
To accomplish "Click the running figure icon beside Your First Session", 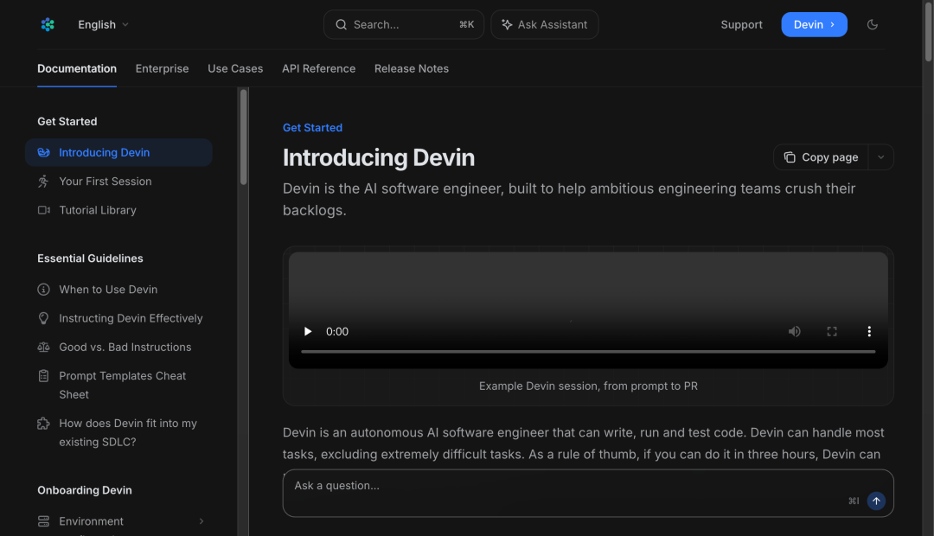I will click(43, 181).
